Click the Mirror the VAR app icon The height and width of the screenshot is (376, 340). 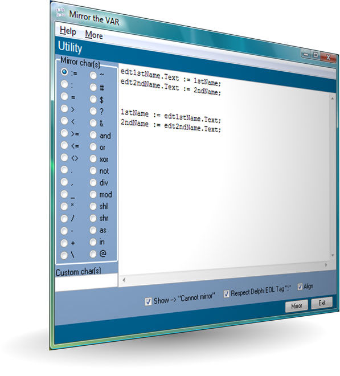tap(60, 12)
